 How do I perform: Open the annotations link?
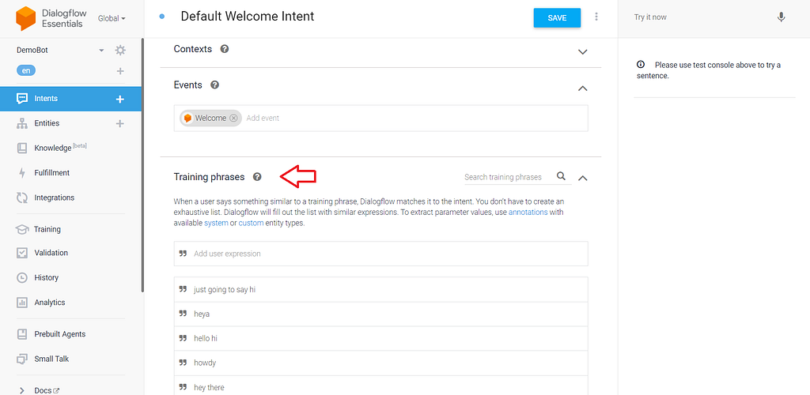click(528, 213)
